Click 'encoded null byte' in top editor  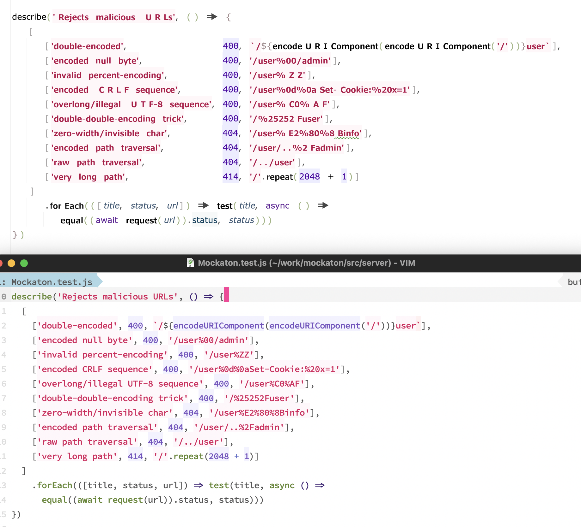95,61
